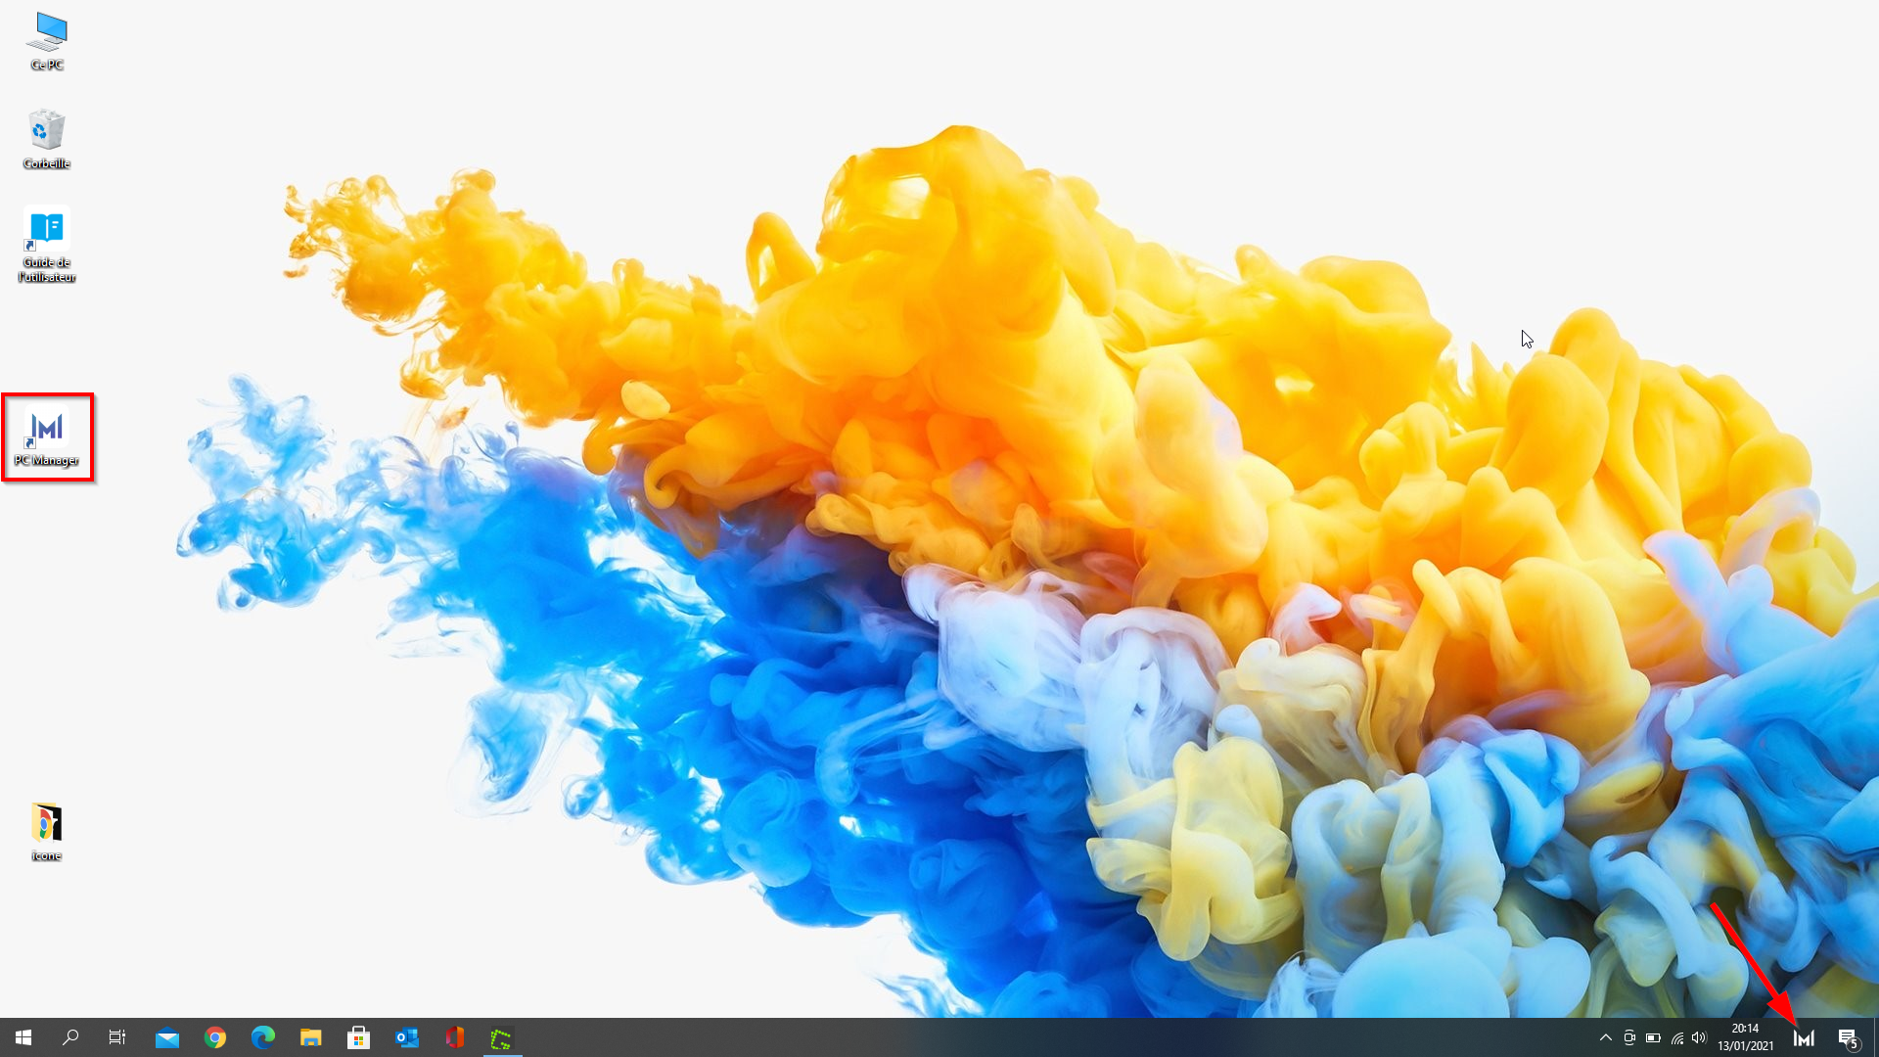Open Action Center showing 5 notifications
Screen dimensions: 1879x1057
(1849, 1038)
